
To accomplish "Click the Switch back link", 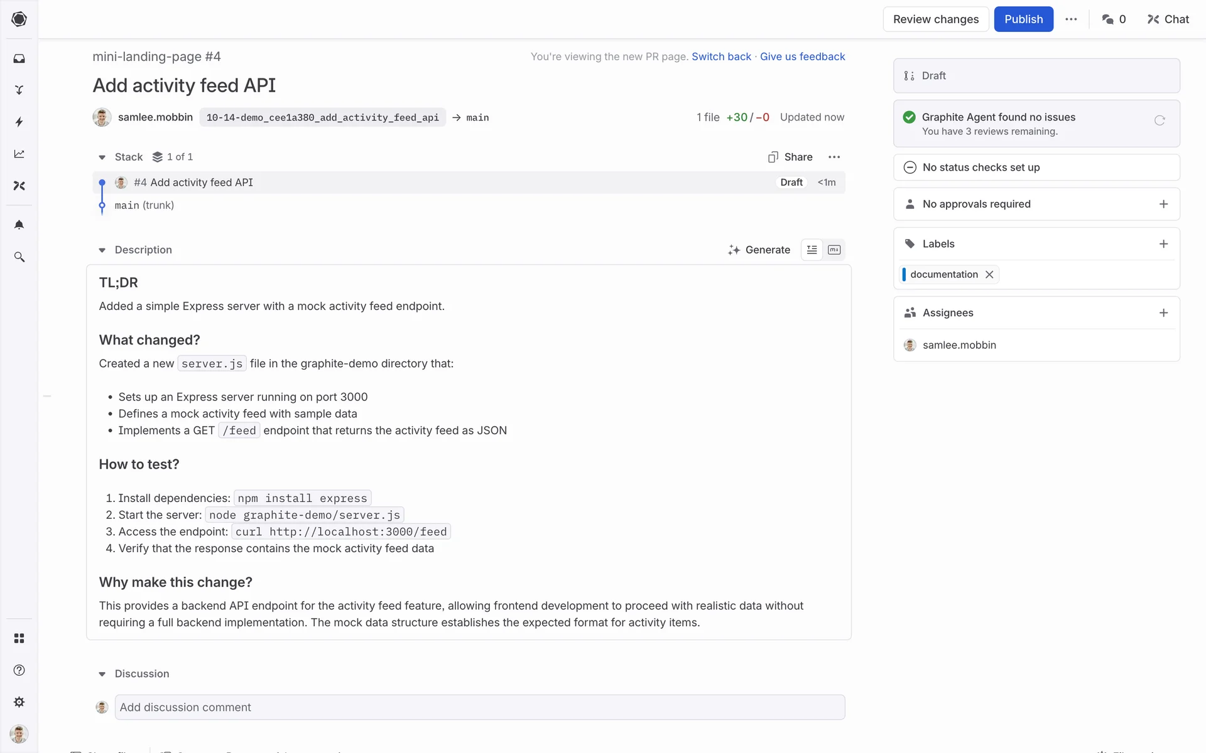I will (x=721, y=56).
